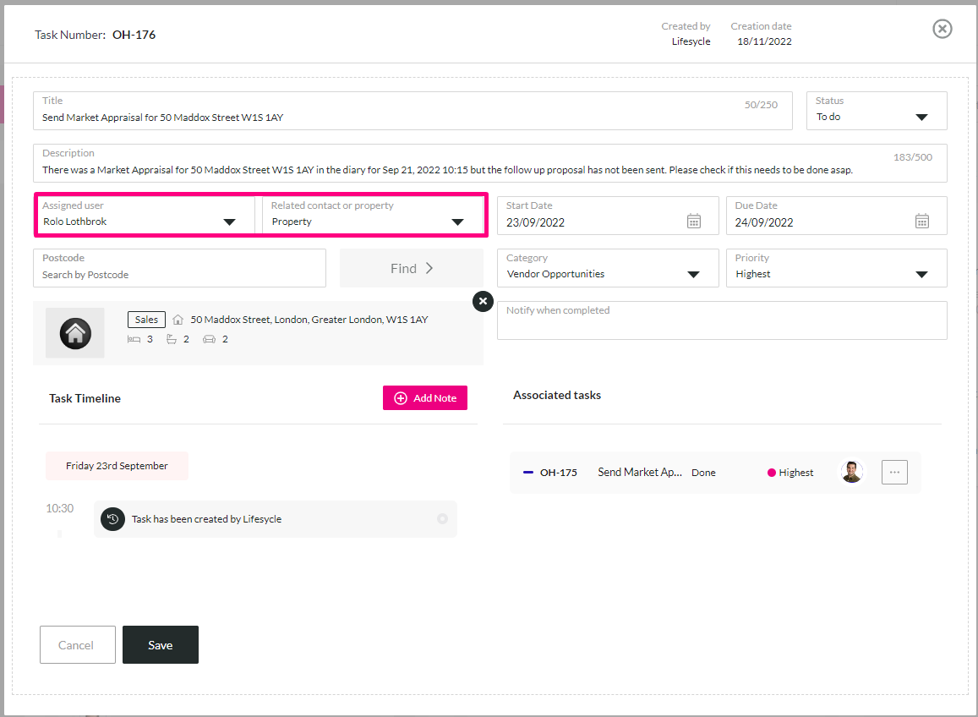Viewport: 978px width, 717px height.
Task: Open the Start Date calendar picker
Action: [694, 222]
